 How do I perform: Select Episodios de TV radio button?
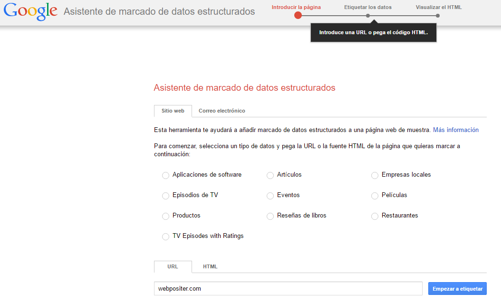(x=165, y=196)
